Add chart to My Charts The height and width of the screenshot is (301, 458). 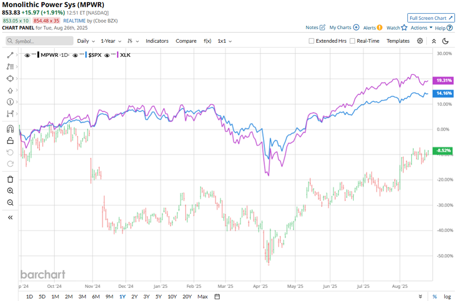(344, 27)
